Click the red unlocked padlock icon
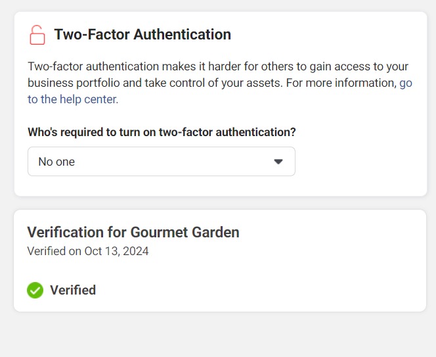This screenshot has width=436, height=357. point(37,35)
